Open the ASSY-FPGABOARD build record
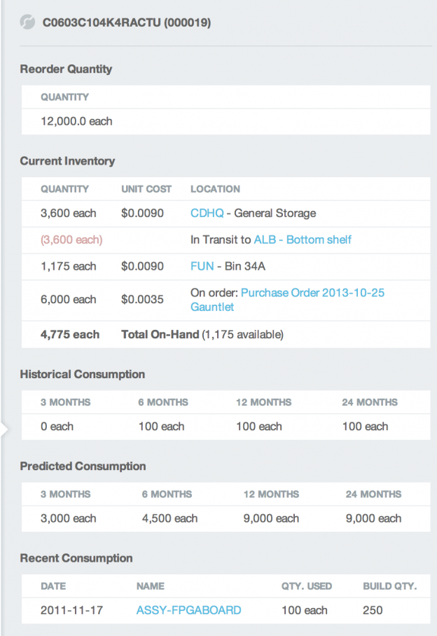The width and height of the screenshot is (437, 636). click(x=188, y=610)
